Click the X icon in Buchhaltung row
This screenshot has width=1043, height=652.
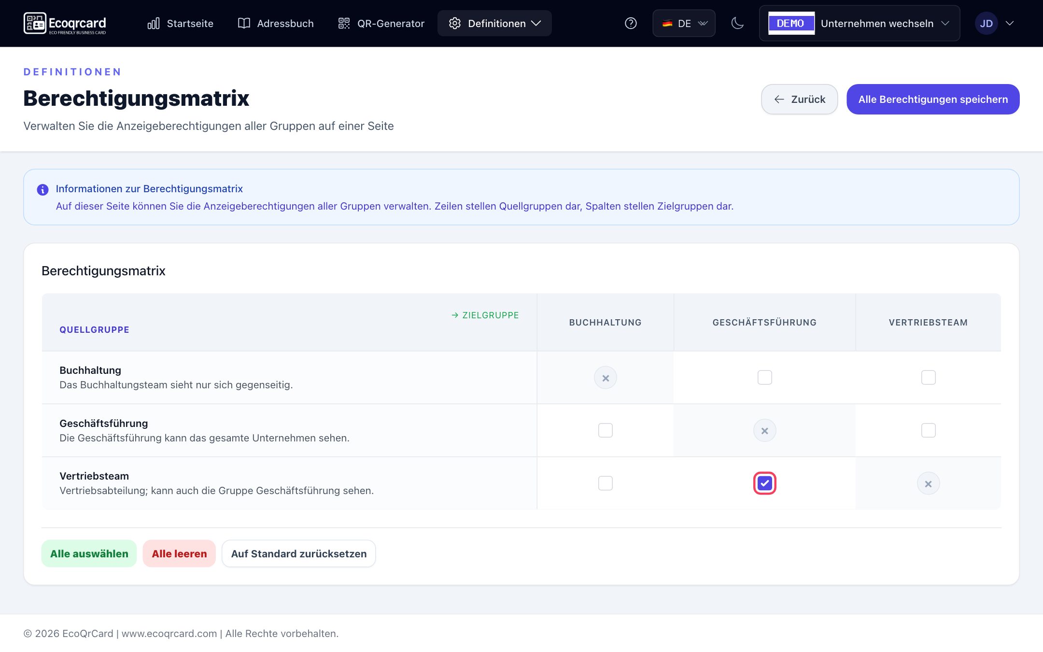(x=606, y=378)
